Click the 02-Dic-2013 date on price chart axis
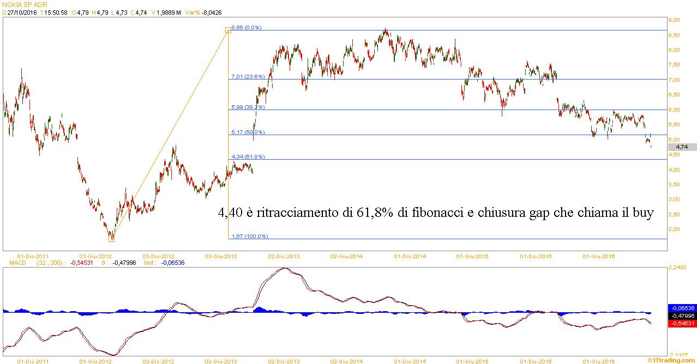Screen dimensions: 697x364 tap(284, 256)
